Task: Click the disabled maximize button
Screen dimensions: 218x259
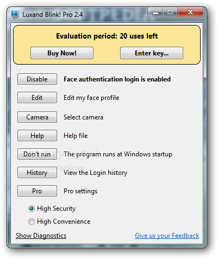Action: (170, 12)
